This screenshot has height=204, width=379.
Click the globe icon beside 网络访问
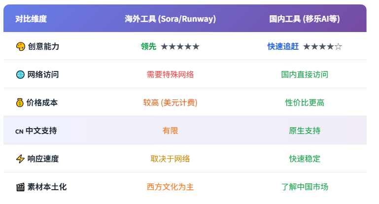(20, 74)
